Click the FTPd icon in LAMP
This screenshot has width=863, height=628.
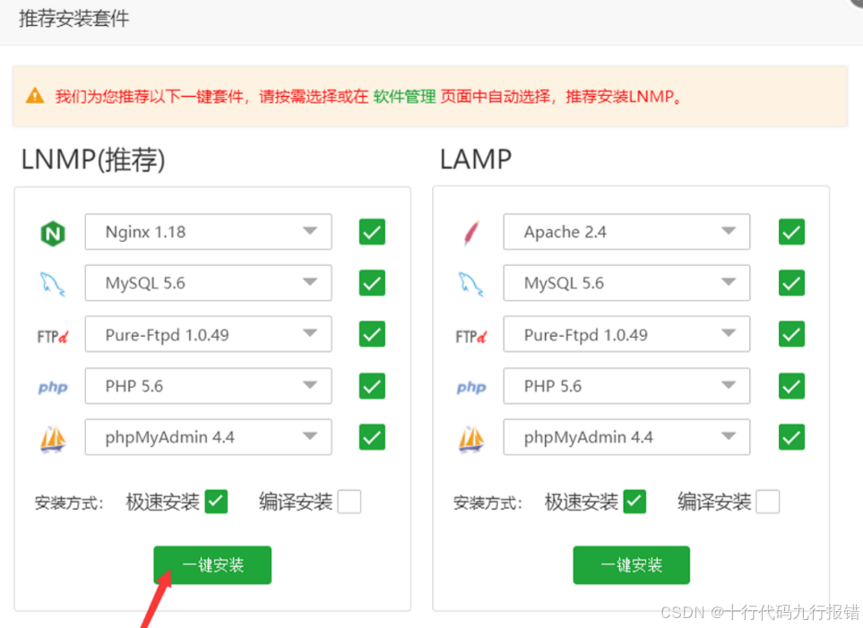pyautogui.click(x=471, y=336)
